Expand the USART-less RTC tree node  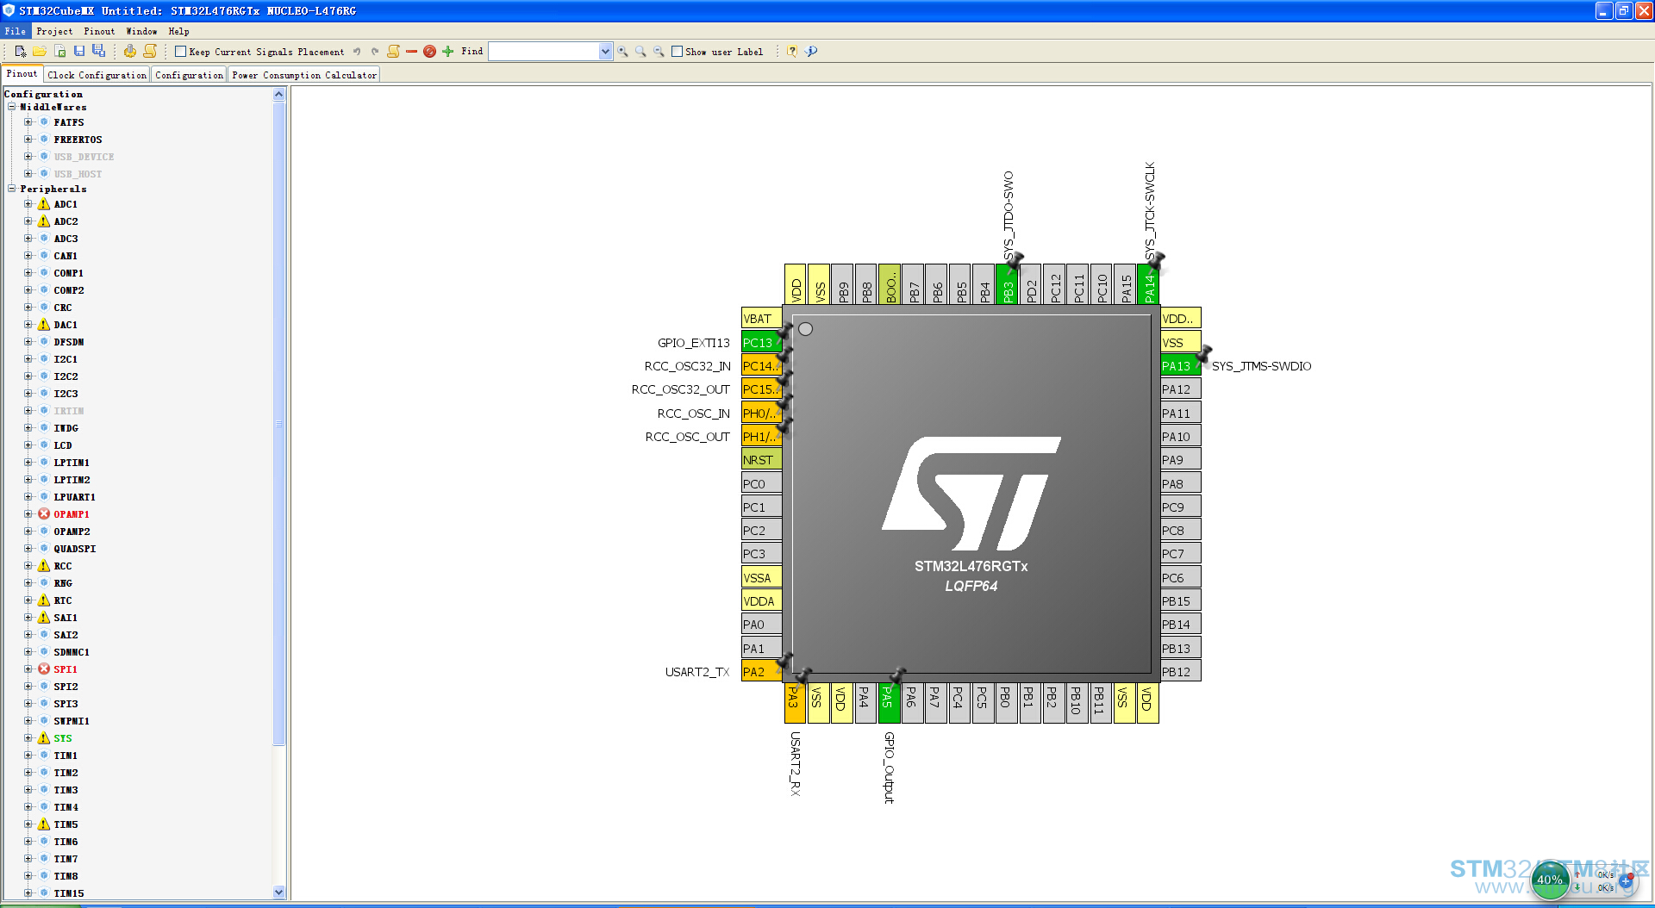(x=28, y=600)
